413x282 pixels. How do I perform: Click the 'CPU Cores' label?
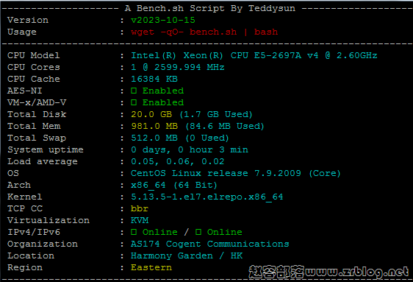click(x=34, y=67)
